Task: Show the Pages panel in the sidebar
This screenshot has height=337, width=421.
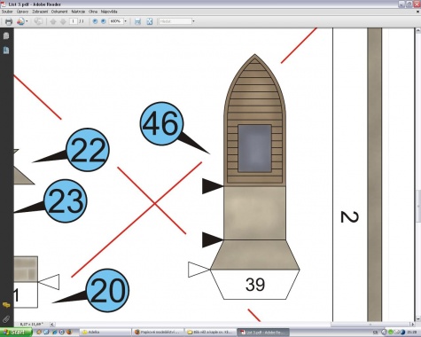Action: point(6,36)
